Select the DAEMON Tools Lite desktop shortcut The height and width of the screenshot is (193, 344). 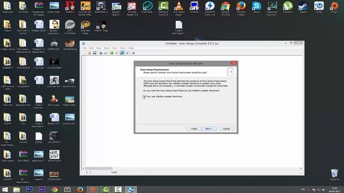click(x=210, y=9)
